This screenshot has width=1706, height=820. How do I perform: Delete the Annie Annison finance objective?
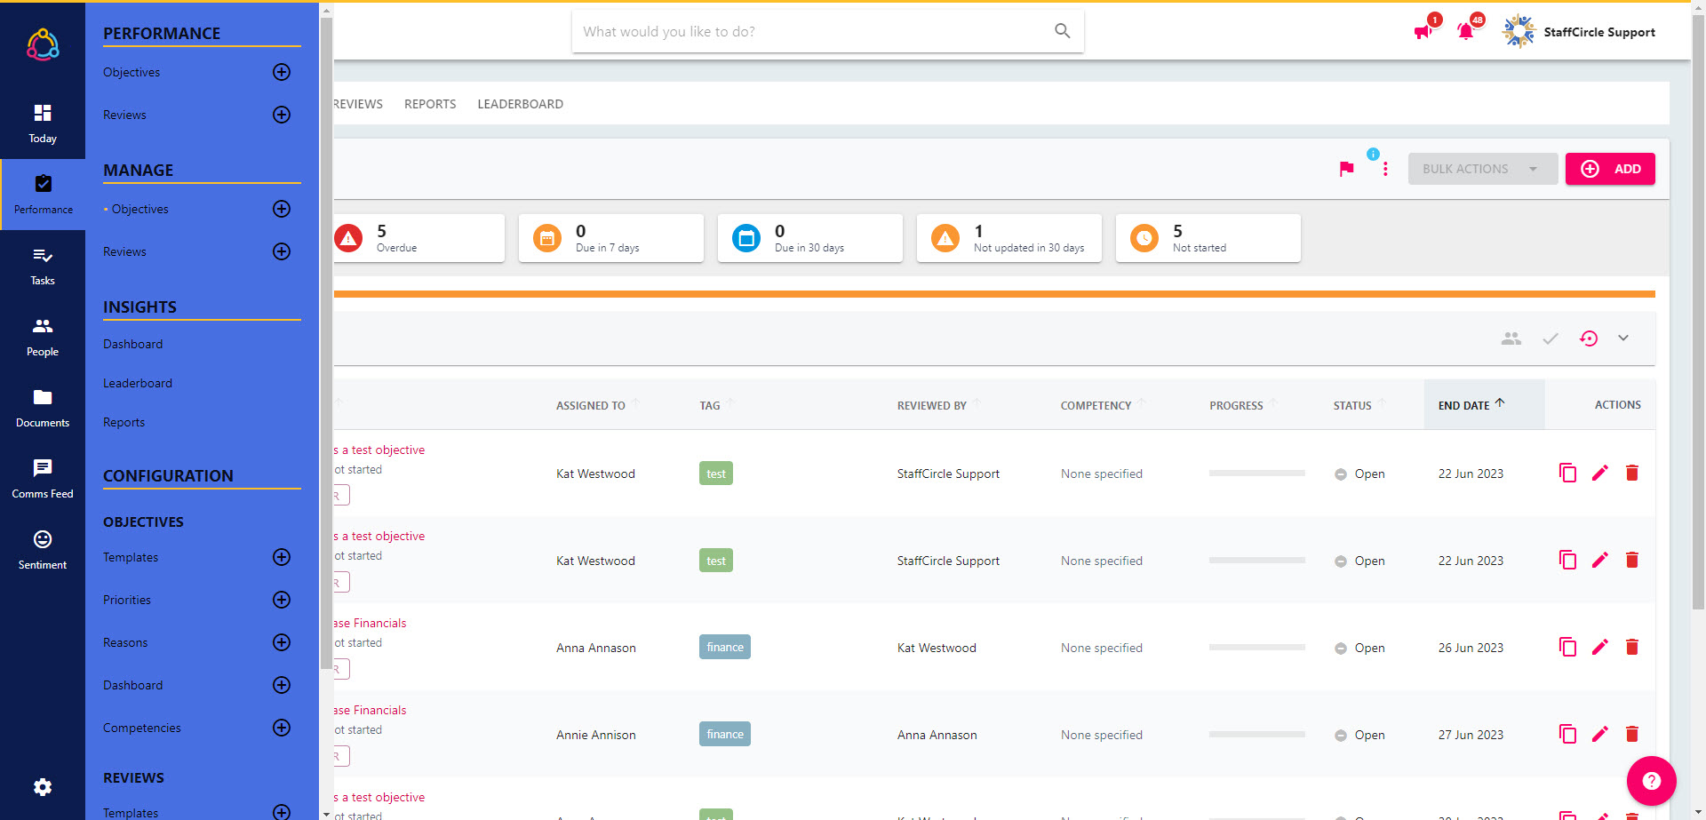(x=1632, y=734)
